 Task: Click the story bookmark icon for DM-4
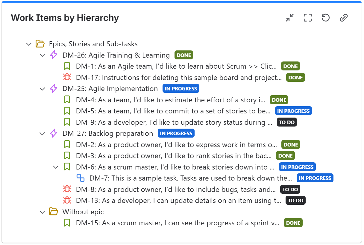pos(67,100)
